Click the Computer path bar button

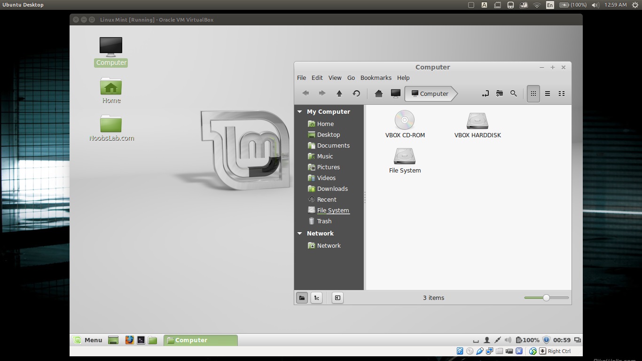[431, 94]
